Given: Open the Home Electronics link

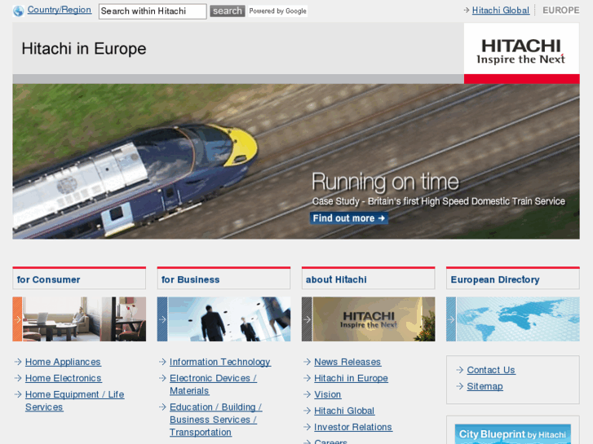Looking at the screenshot, I should (63, 378).
